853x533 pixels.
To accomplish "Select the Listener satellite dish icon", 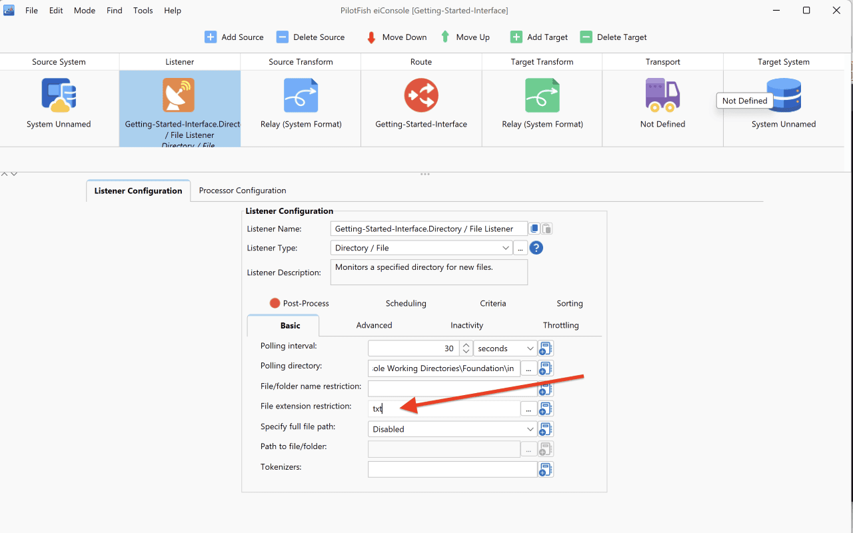I will coord(179,95).
